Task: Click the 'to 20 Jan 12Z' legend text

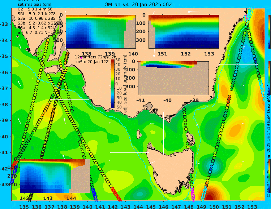Action: pyautogui.click(x=95, y=62)
